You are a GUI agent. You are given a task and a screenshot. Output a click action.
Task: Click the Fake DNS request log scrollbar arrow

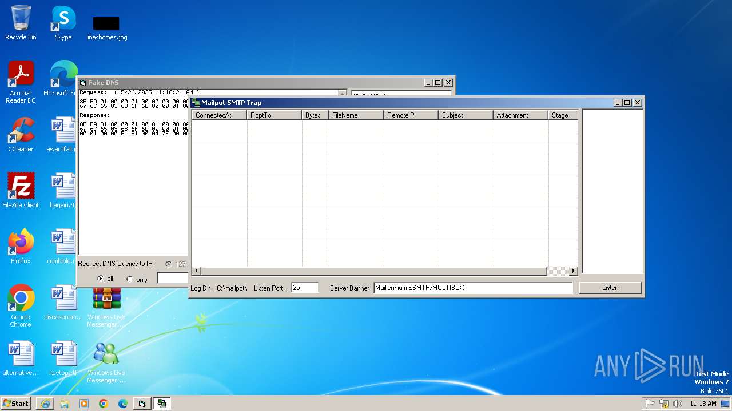[x=343, y=93]
